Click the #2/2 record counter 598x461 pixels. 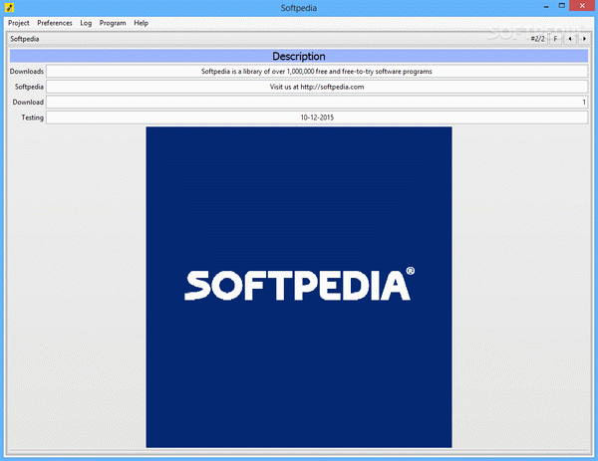(537, 39)
